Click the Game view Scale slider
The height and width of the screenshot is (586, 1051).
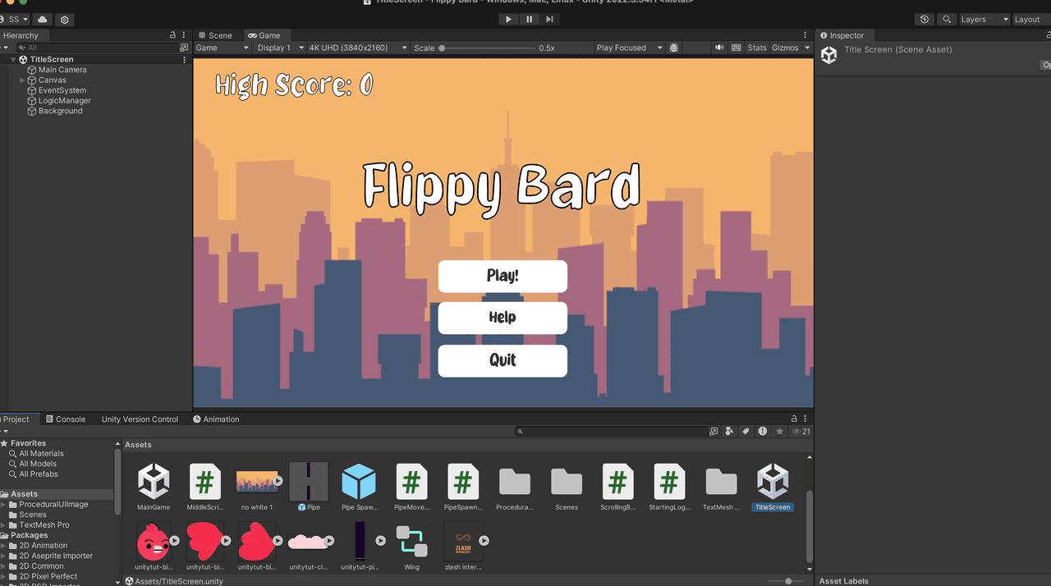point(488,48)
